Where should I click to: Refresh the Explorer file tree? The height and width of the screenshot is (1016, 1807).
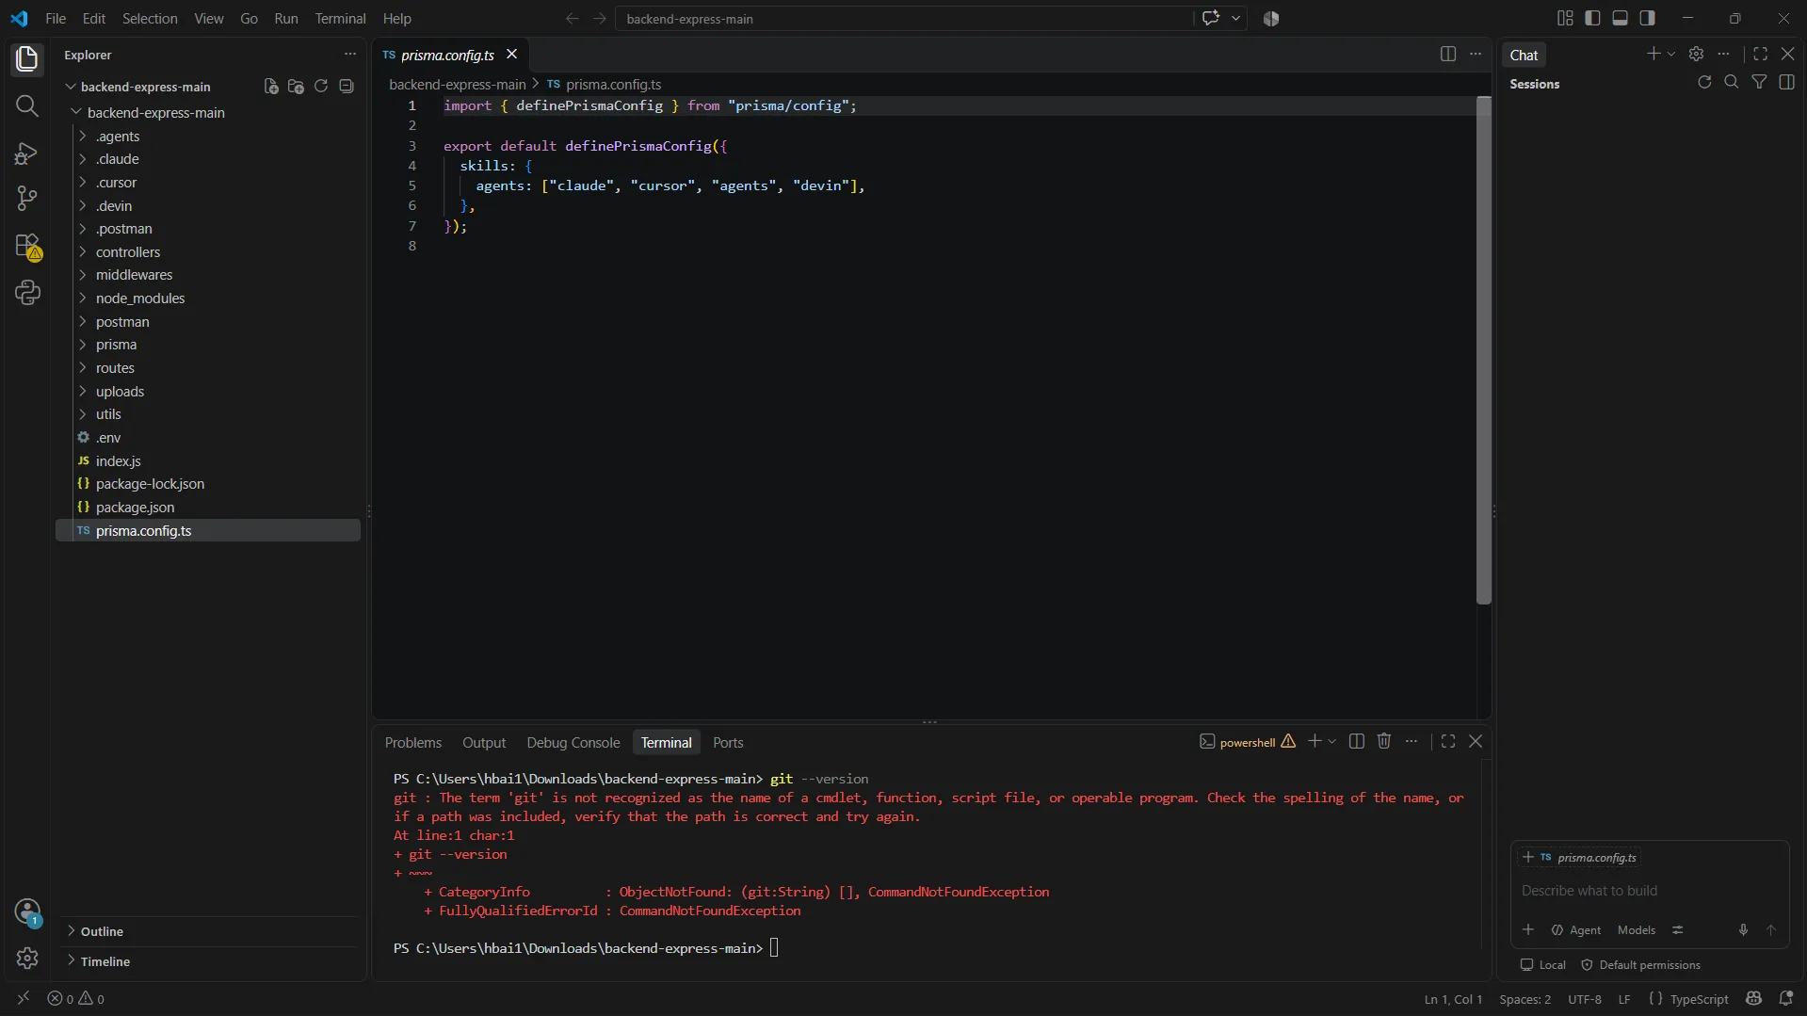pyautogui.click(x=321, y=87)
